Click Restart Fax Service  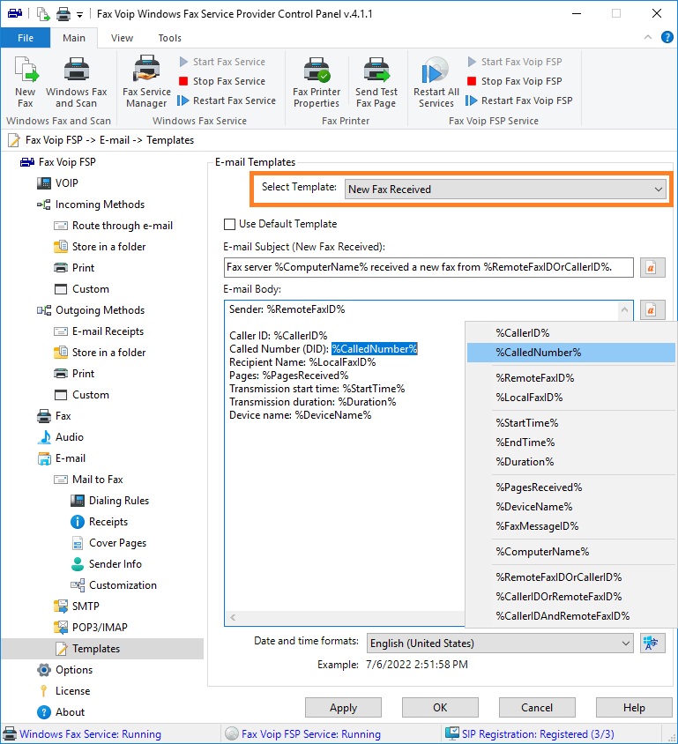227,100
